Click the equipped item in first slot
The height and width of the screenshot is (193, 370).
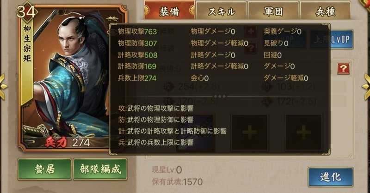[x=195, y=133]
